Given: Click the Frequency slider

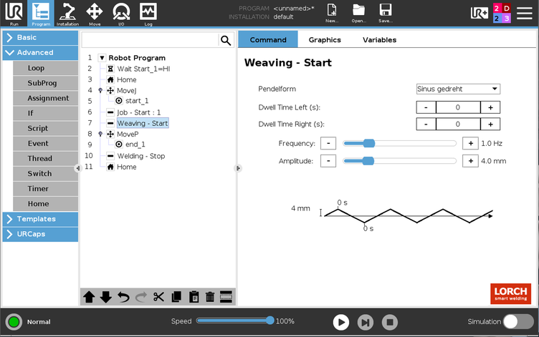Looking at the screenshot, I should 399,143.
